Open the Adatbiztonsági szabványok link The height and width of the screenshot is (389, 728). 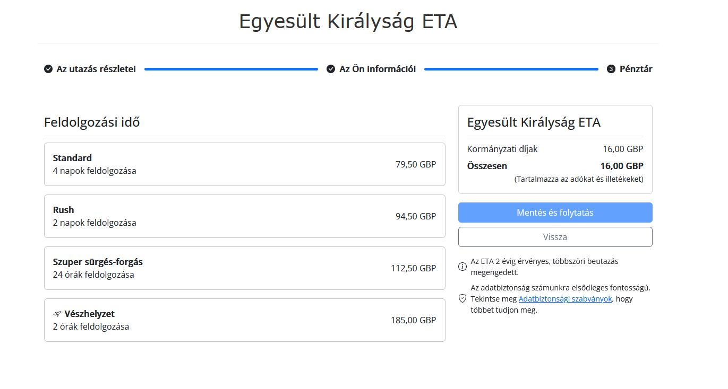tap(566, 299)
